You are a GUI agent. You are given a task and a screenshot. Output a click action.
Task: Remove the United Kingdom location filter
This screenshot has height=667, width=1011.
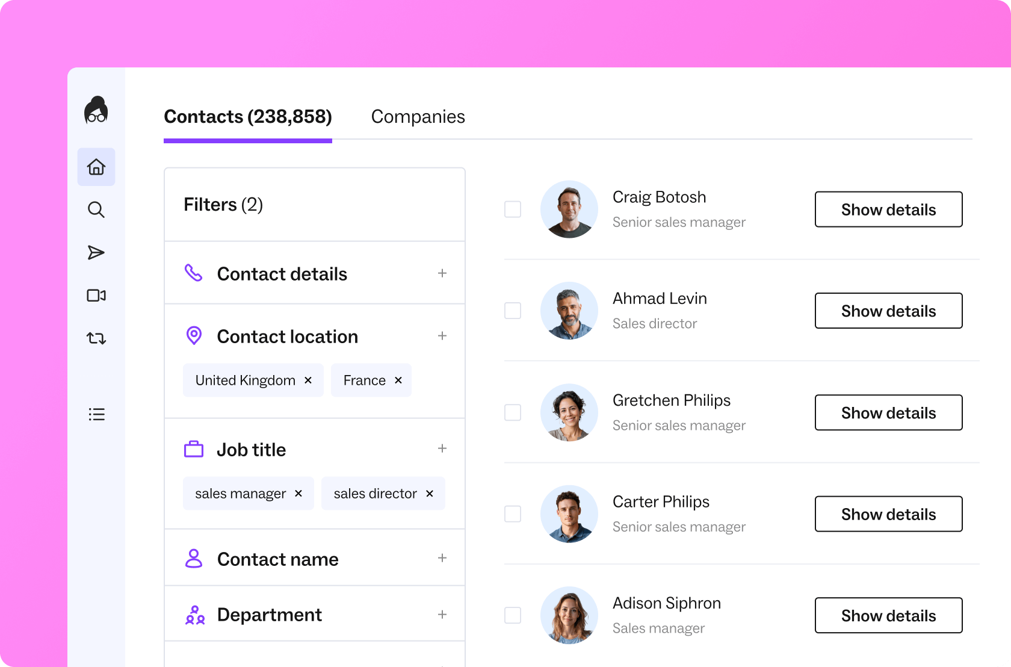point(308,380)
